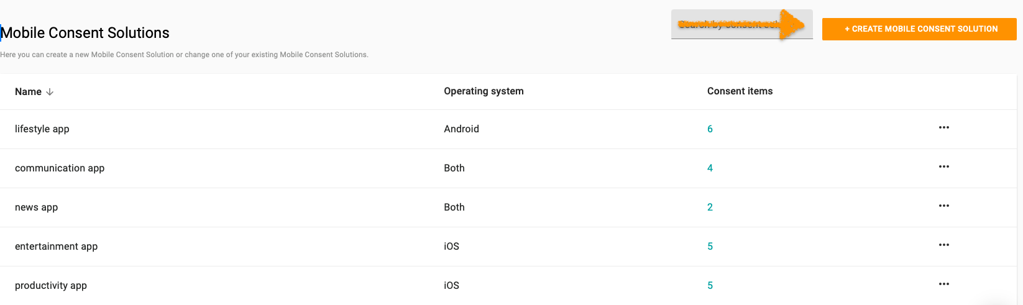Viewport: 1023px width, 305px height.
Task: Select the communication app name
Action: (x=60, y=168)
